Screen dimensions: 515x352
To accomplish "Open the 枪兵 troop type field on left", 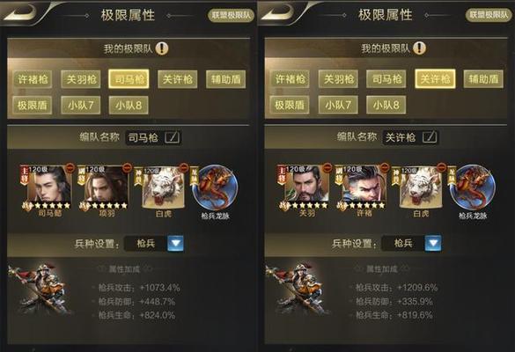I will [146, 244].
